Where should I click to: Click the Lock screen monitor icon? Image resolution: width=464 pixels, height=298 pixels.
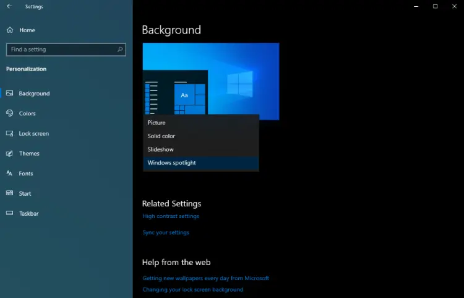click(9, 133)
